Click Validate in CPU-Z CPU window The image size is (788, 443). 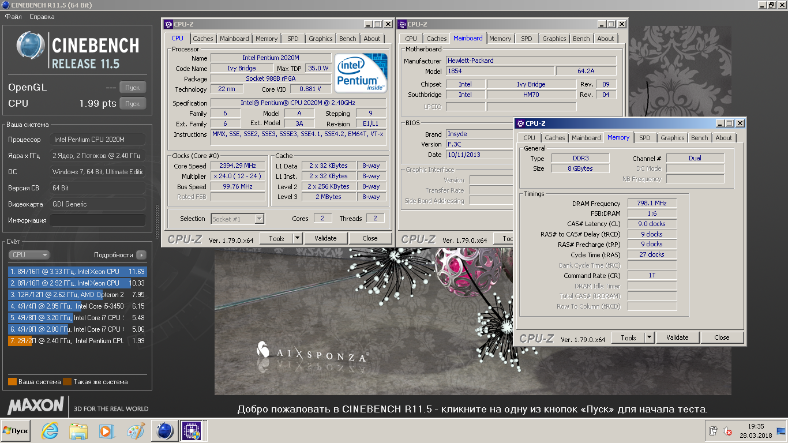325,238
